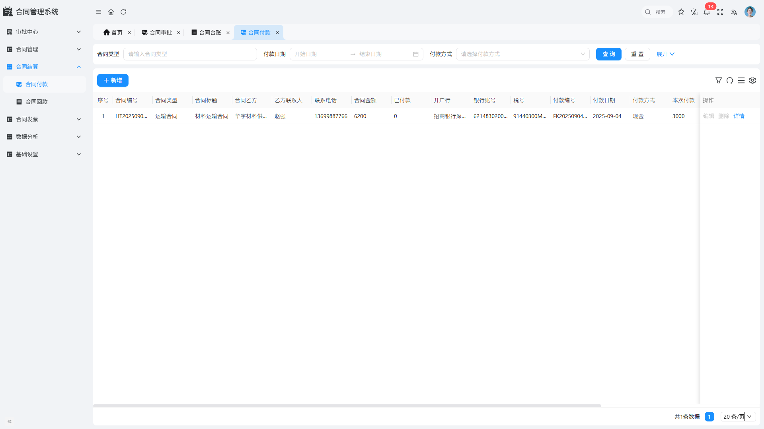Open notifications bell with 13 badge
The image size is (764, 429).
pyautogui.click(x=707, y=12)
